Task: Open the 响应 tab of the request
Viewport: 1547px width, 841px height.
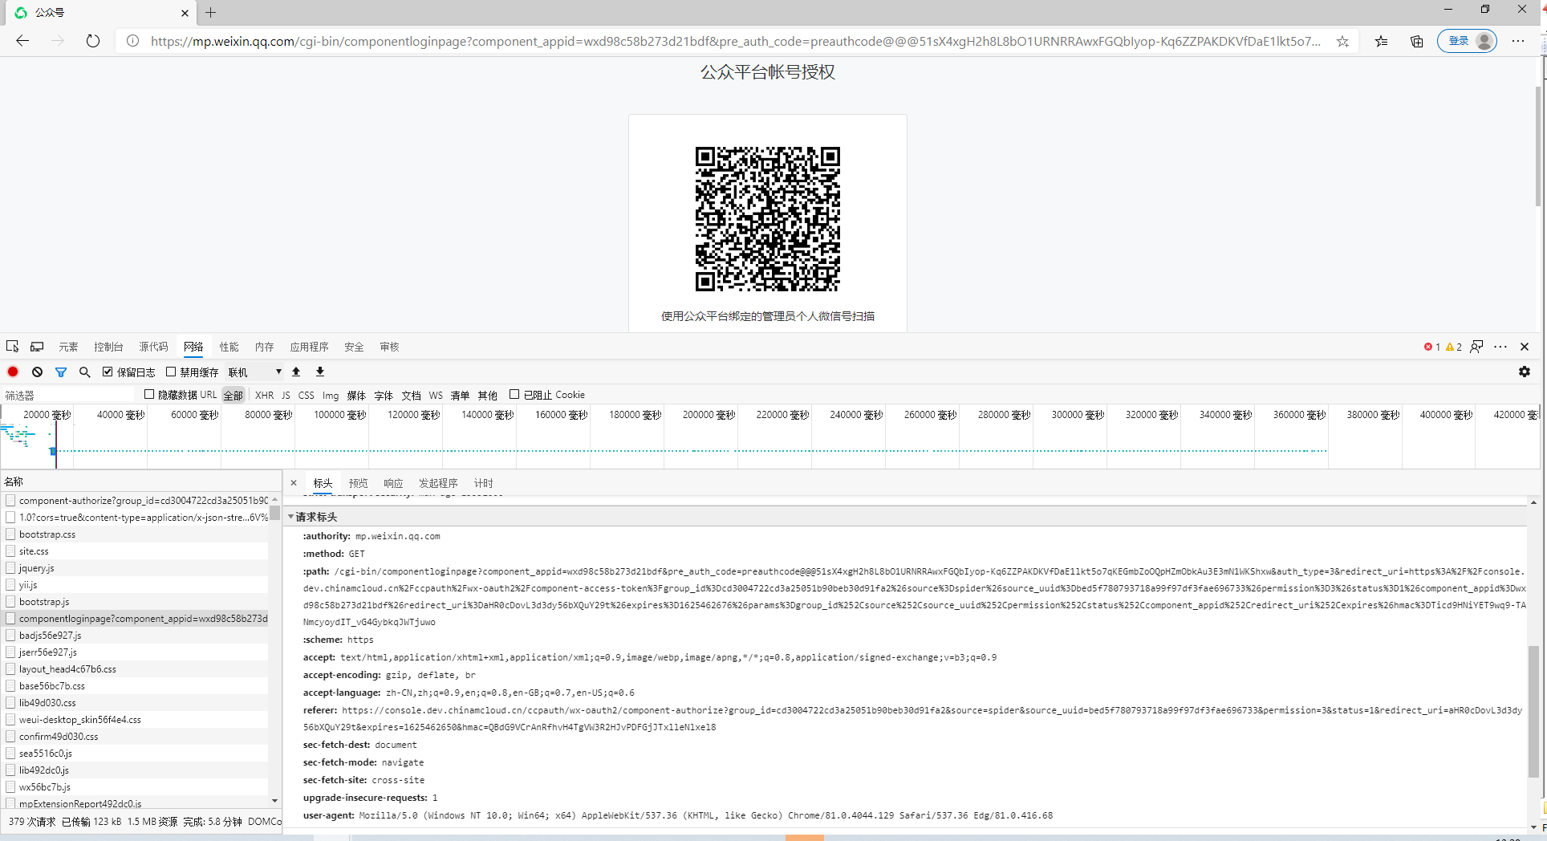Action: [x=393, y=483]
